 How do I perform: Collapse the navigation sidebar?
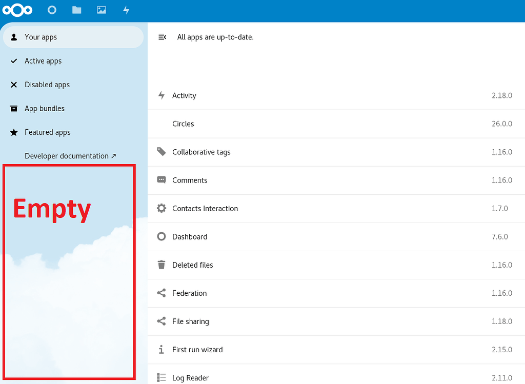(x=162, y=36)
